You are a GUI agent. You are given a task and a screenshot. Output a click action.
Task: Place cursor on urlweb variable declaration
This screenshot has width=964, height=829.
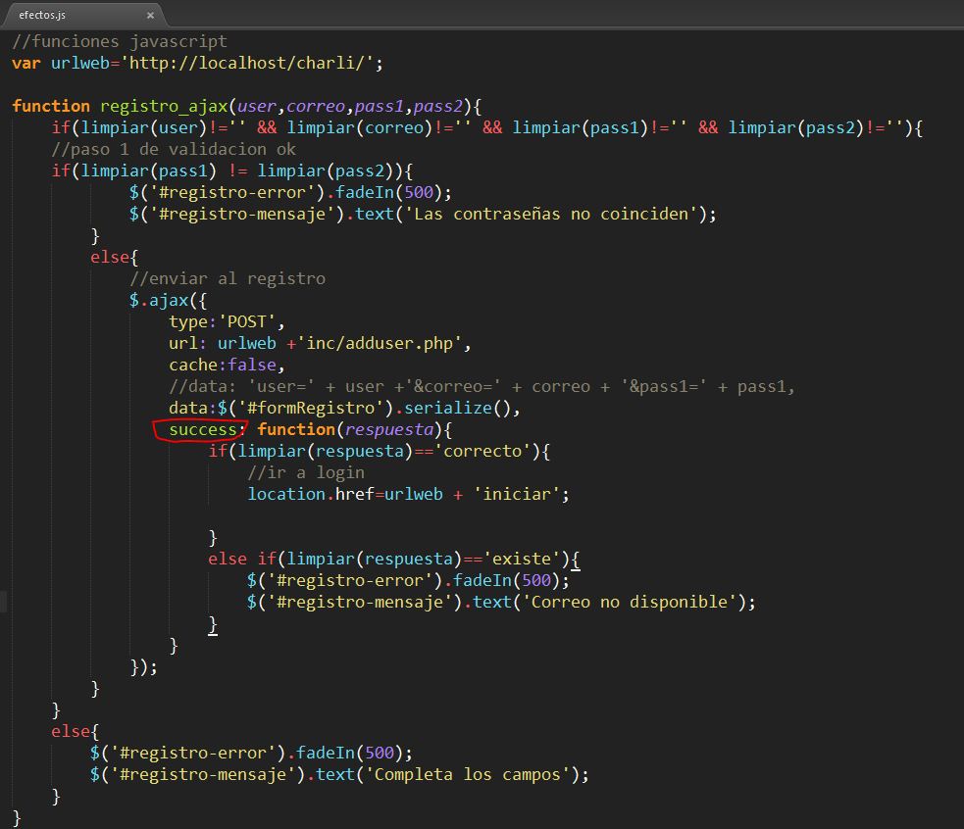coord(81,63)
